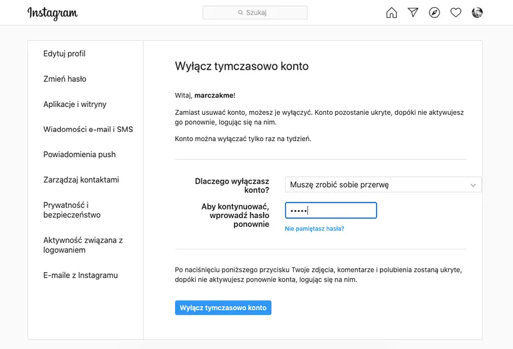The image size is (513, 349).
Task: Select E-maile z Instagramu item
Action: coord(80,275)
